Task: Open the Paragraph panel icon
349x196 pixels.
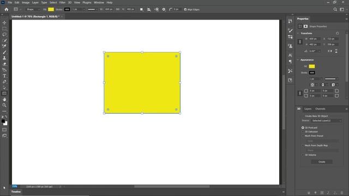Action: point(290,62)
